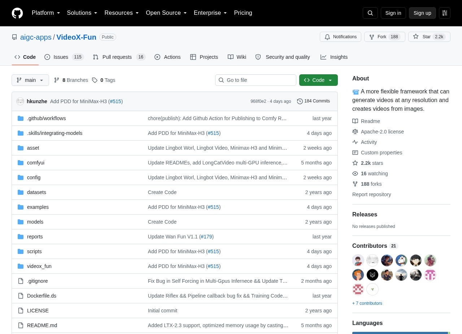Open the config folder
This screenshot has width=462, height=334.
[x=34, y=177]
